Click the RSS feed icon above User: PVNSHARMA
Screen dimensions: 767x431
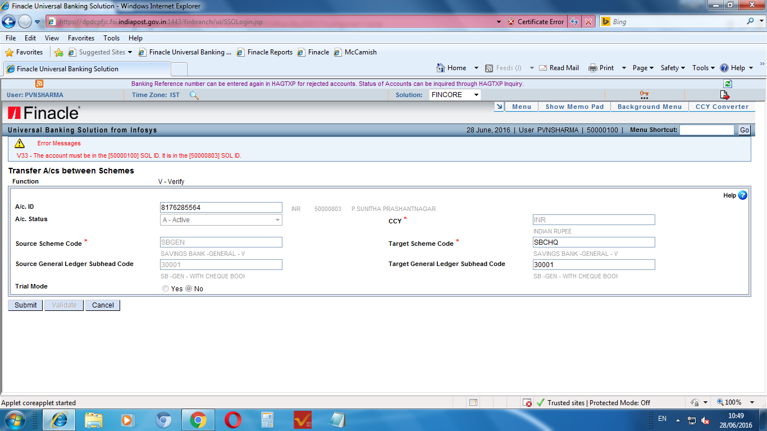pyautogui.click(x=39, y=83)
